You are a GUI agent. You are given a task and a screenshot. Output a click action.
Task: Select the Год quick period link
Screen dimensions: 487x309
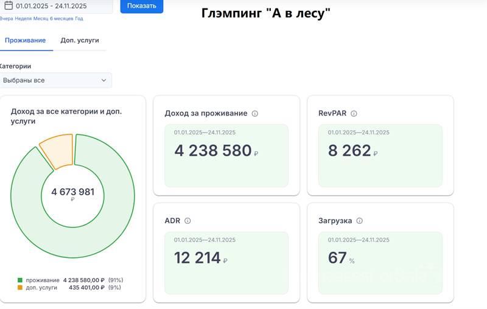click(x=79, y=19)
